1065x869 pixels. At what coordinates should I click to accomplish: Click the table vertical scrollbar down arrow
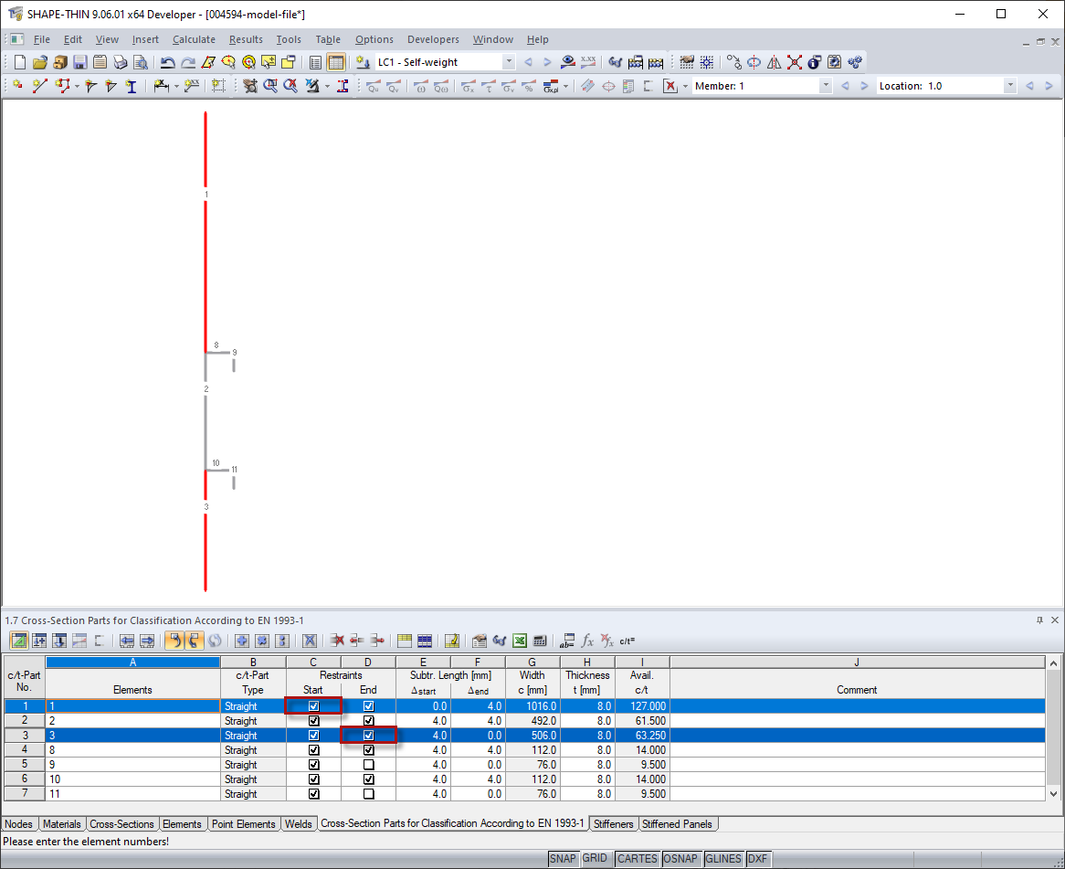tap(1053, 793)
